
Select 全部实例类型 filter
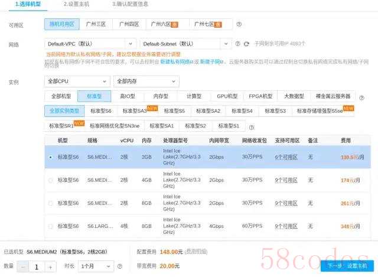64,111
